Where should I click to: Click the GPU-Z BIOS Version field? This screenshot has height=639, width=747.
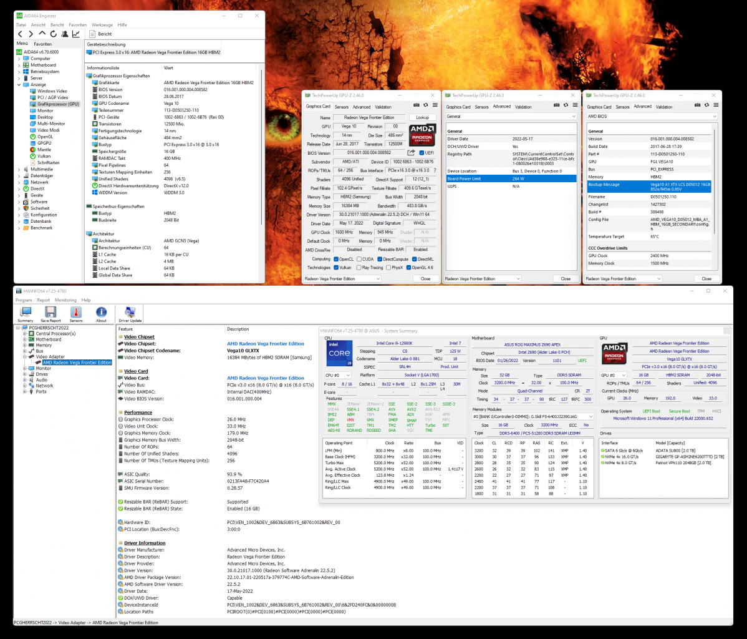[369, 153]
